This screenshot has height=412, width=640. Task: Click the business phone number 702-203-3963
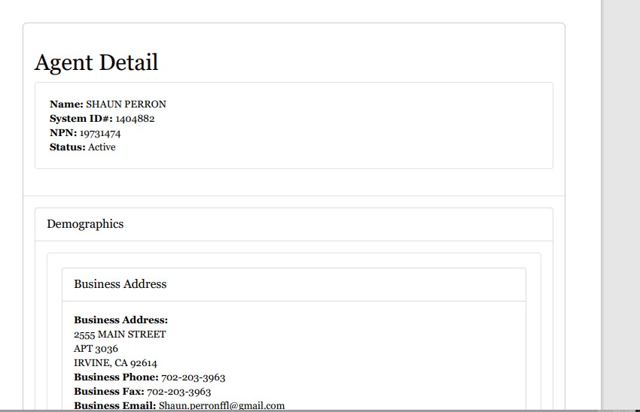coord(193,377)
